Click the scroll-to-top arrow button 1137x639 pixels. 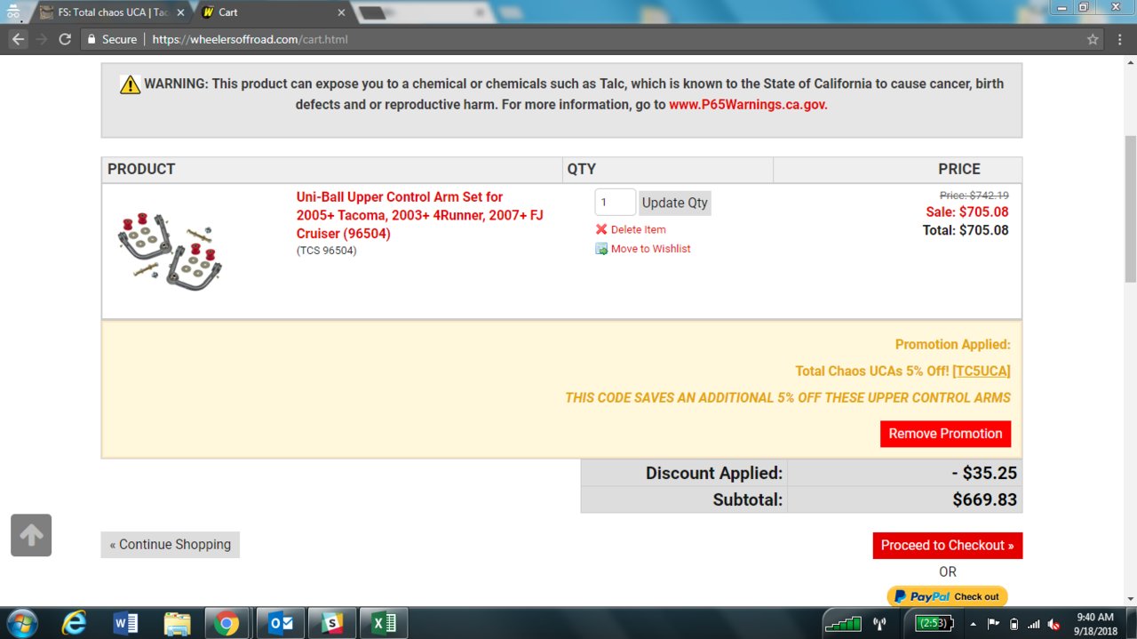coord(31,535)
